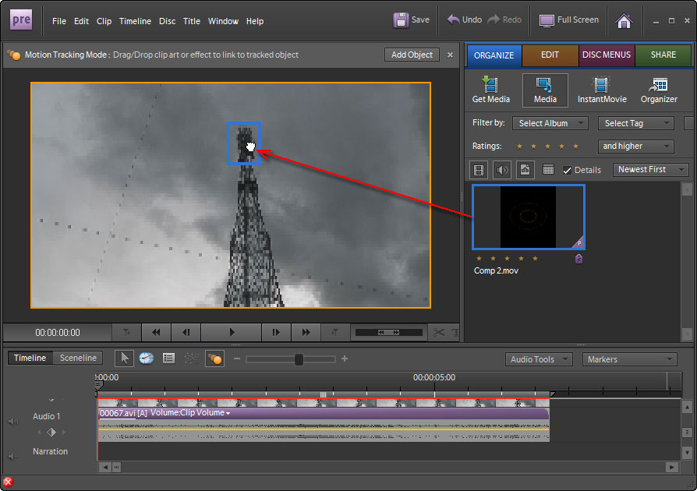Filter media list by video clips
697x491 pixels.
[x=479, y=169]
